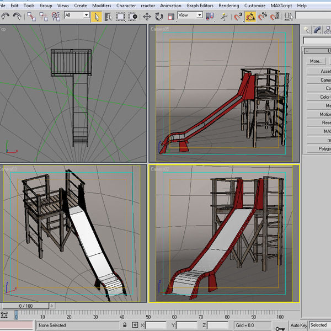Click the More... utilities button
Viewport: 331px width, 331px height.
tap(316, 61)
